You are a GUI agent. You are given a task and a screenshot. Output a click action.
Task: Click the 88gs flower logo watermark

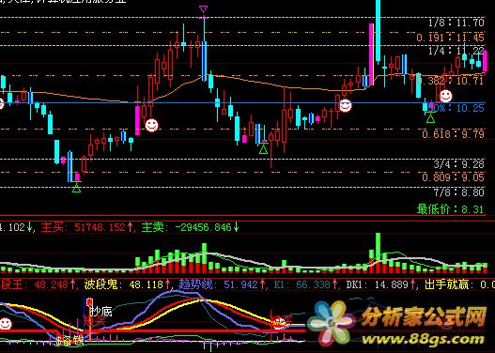point(331,323)
